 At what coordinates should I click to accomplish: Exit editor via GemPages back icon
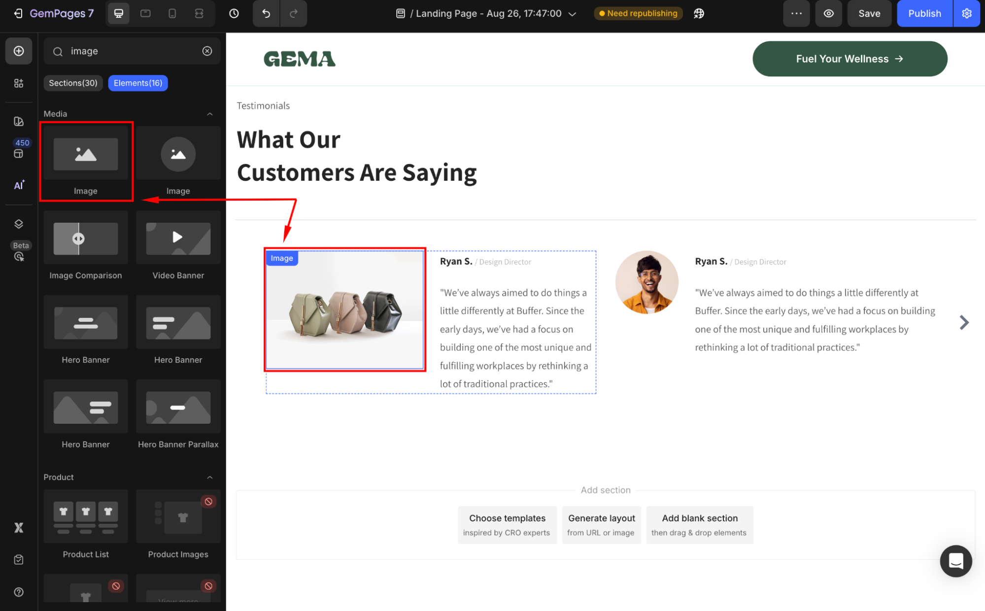tap(18, 13)
